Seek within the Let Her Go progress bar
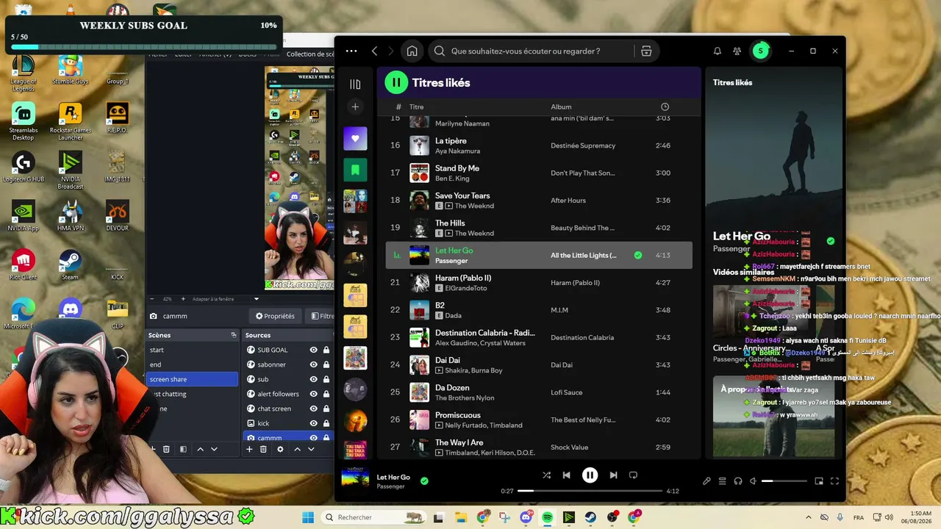 [590, 491]
